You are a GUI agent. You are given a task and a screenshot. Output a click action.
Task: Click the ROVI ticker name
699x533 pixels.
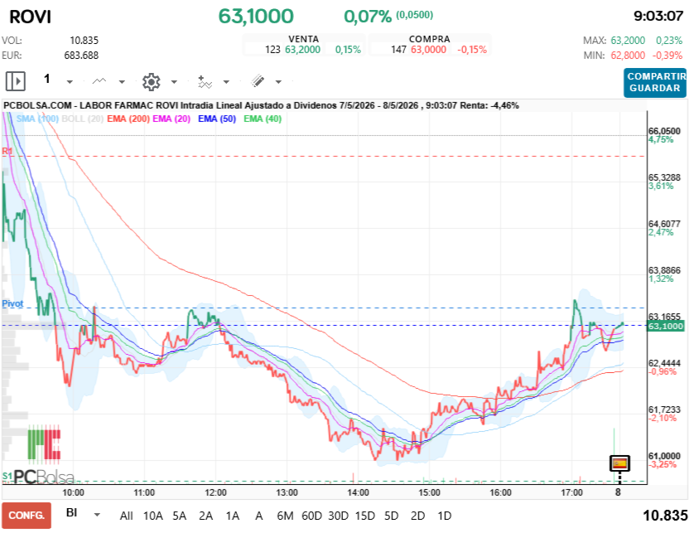tap(31, 17)
